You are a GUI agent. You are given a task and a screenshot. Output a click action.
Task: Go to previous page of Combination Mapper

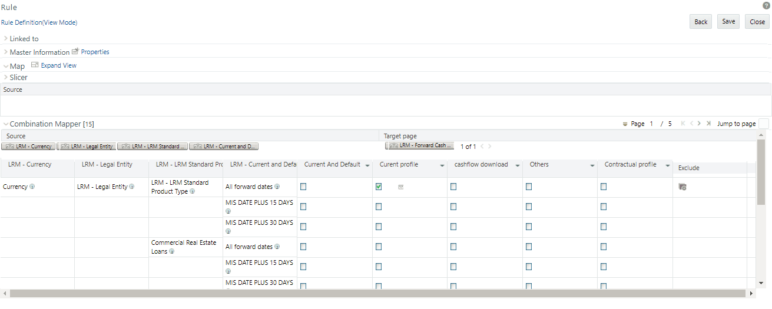click(x=692, y=124)
